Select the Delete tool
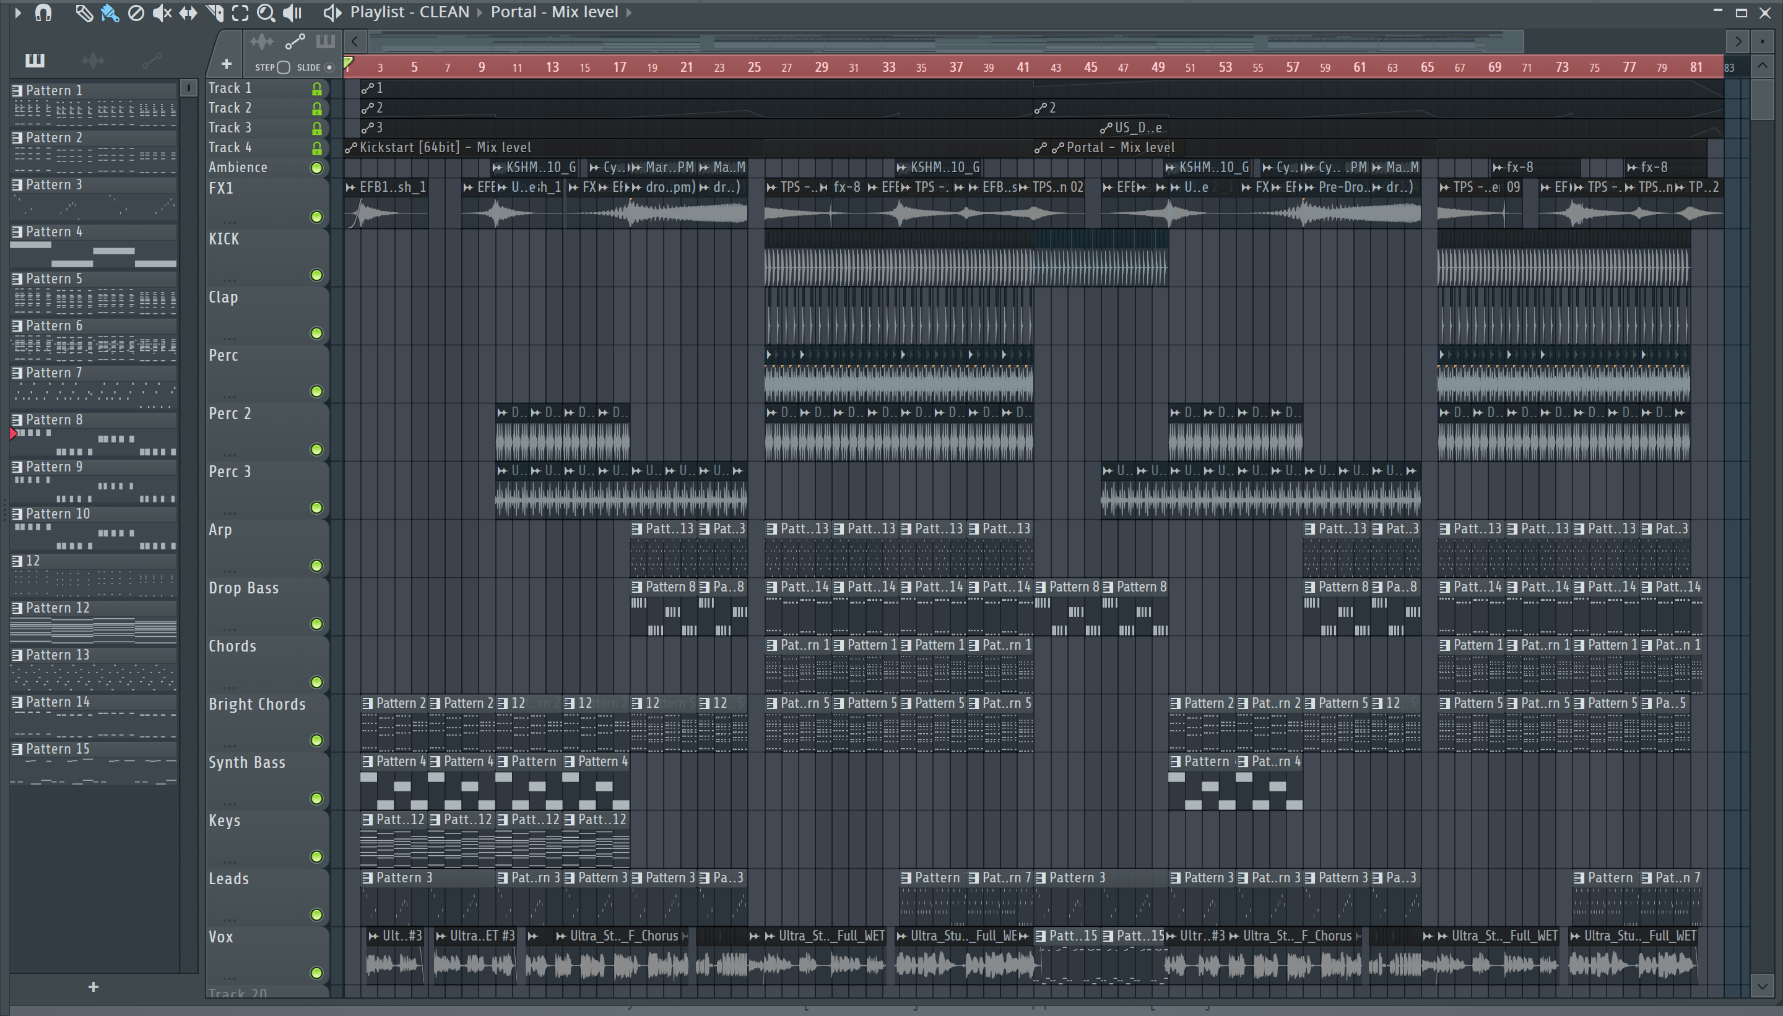The height and width of the screenshot is (1016, 1783). coord(136,12)
